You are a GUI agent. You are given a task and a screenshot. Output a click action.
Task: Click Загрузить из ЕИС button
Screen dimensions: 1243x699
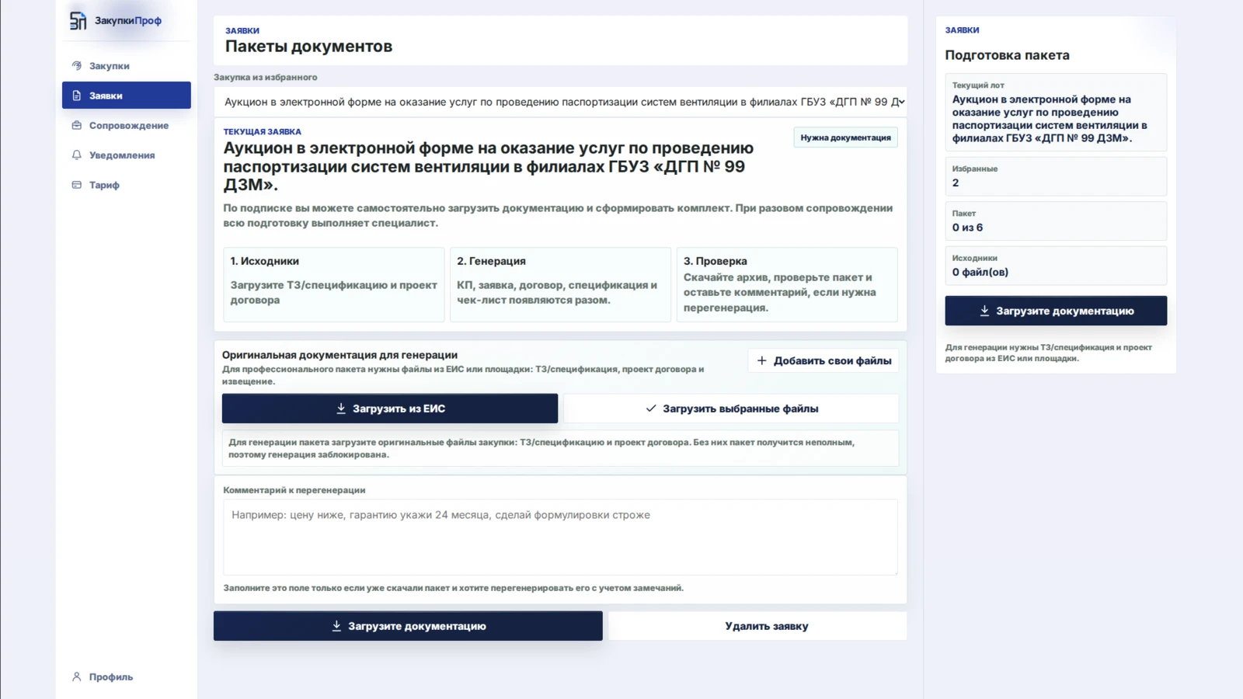(x=390, y=409)
